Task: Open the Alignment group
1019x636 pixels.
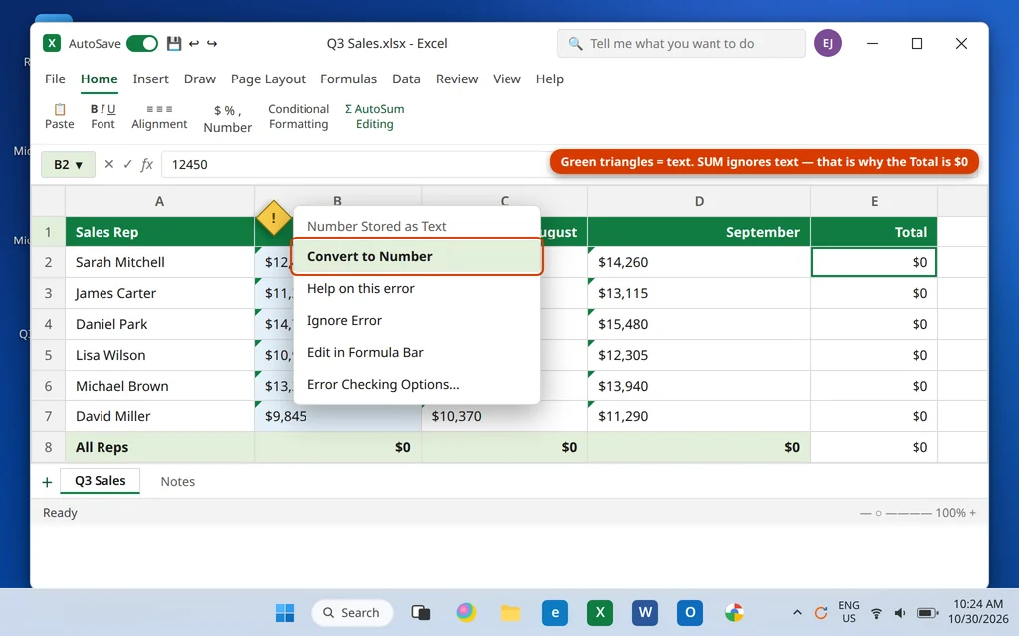Action: pos(159,117)
